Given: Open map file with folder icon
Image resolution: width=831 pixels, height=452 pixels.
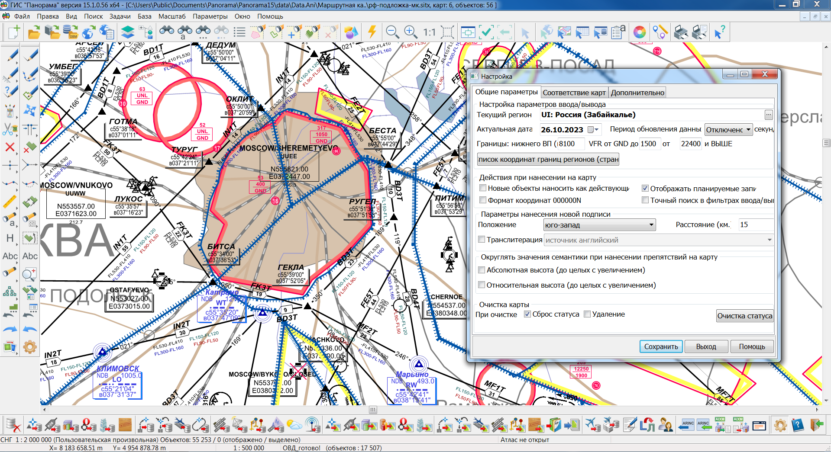Looking at the screenshot, I should tap(34, 32).
